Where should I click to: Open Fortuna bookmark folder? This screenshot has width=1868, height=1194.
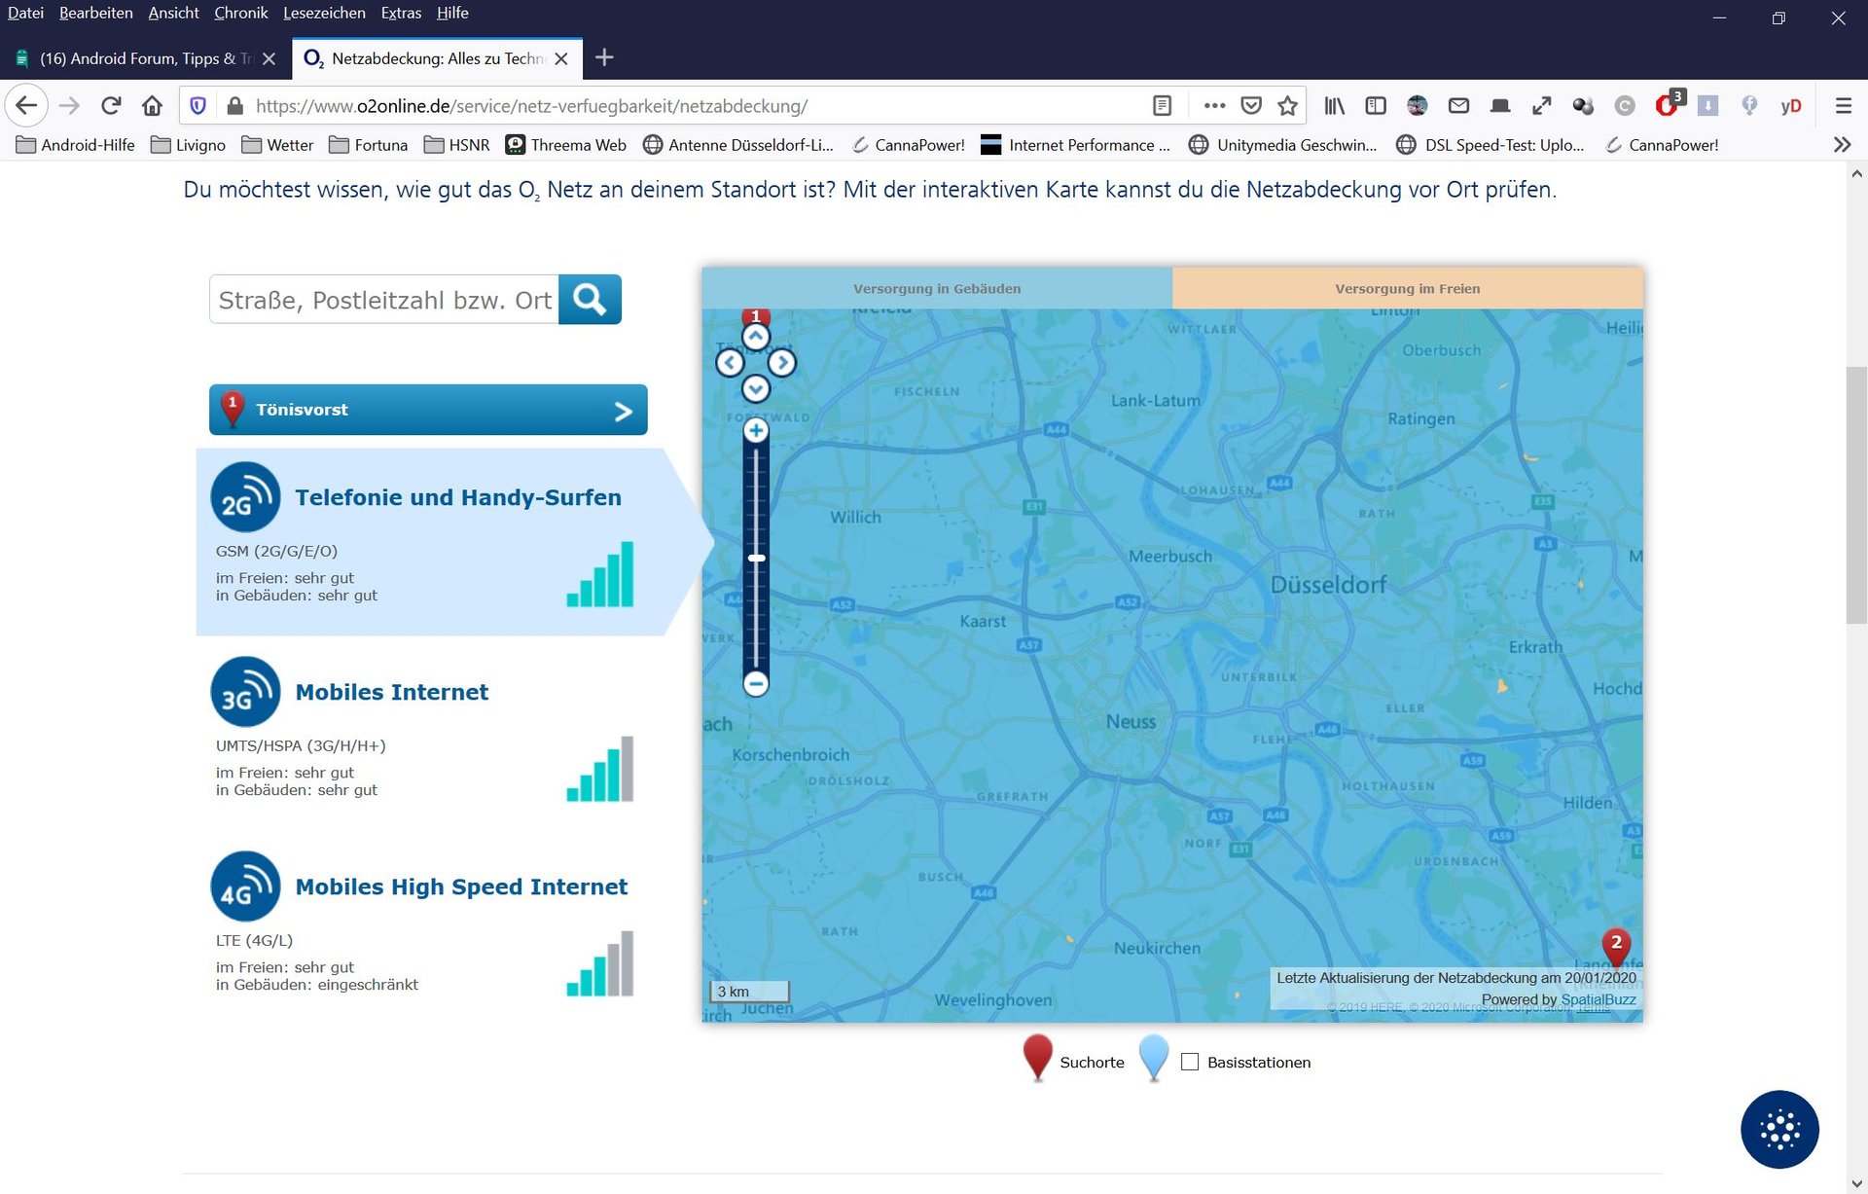pyautogui.click(x=369, y=144)
